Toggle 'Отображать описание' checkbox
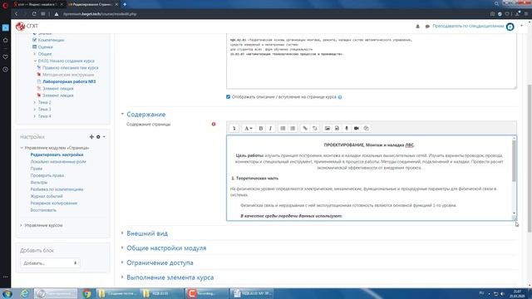The image size is (532, 299). click(228, 96)
